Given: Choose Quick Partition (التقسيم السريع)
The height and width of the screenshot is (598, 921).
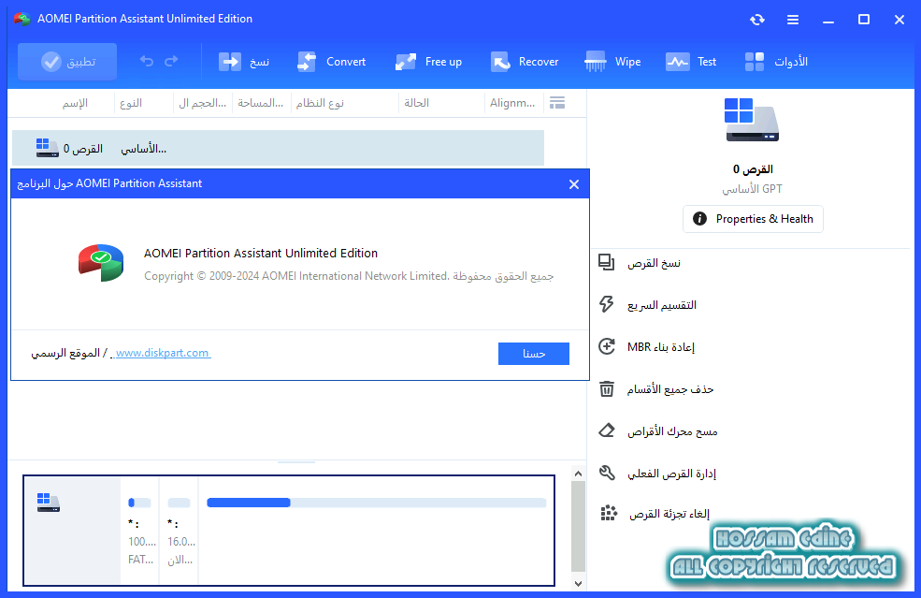Looking at the screenshot, I should coord(648,304).
